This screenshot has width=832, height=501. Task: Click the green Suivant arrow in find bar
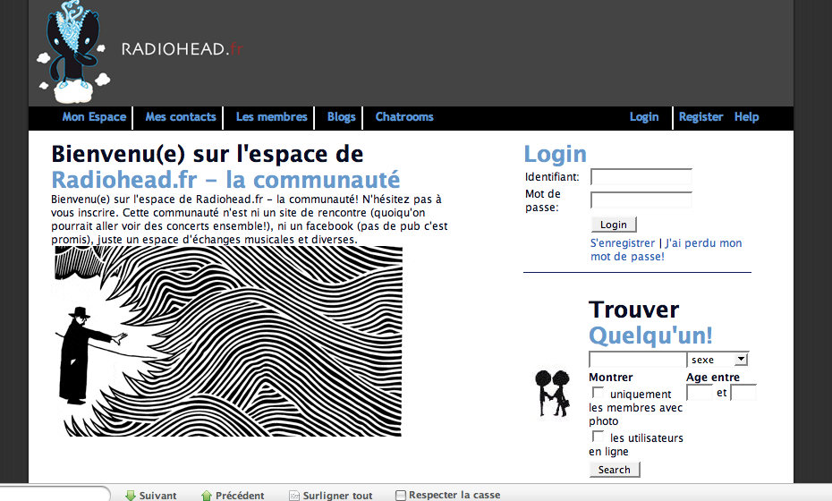point(131,495)
